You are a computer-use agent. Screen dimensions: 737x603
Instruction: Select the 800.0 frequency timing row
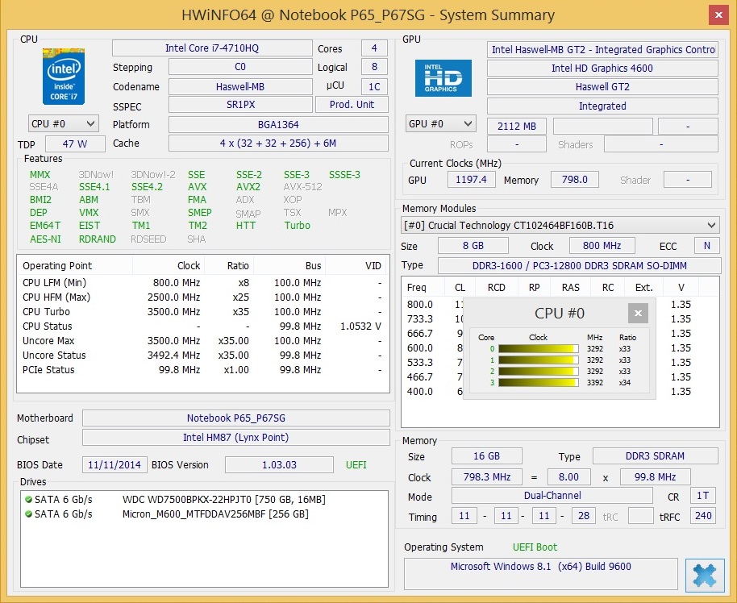560,305
